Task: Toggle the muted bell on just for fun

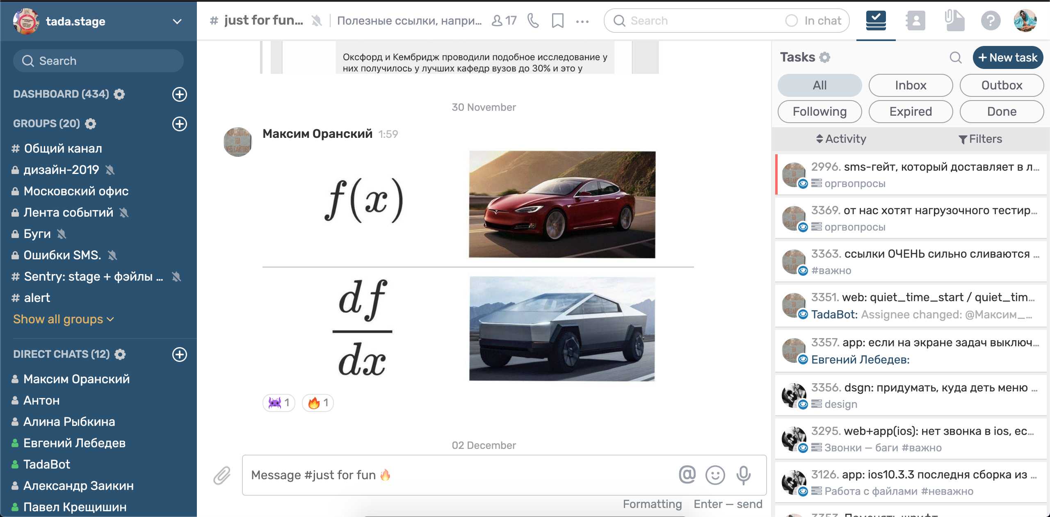Action: (317, 21)
